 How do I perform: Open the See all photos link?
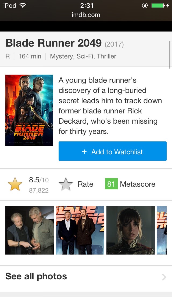tap(36, 276)
